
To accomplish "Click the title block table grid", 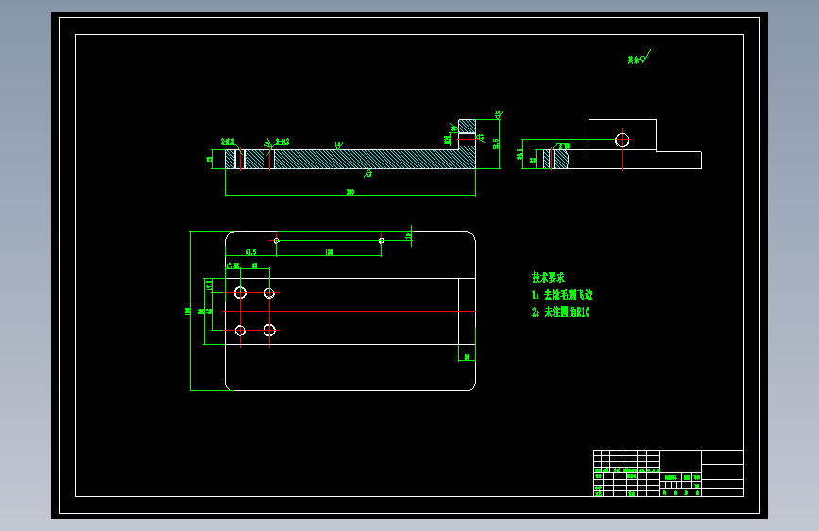I will (x=669, y=473).
